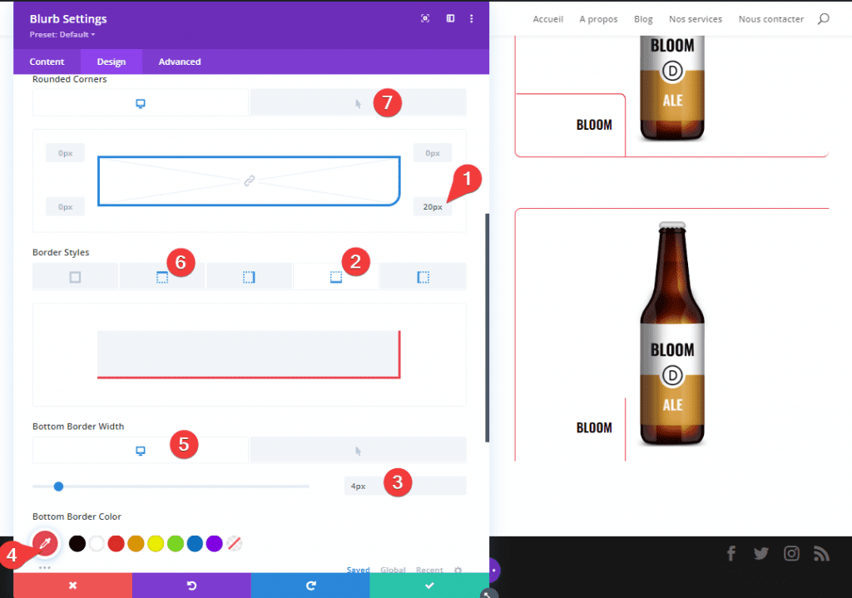The height and width of the screenshot is (598, 852).
Task: Select top border style icon
Action: [x=162, y=277]
